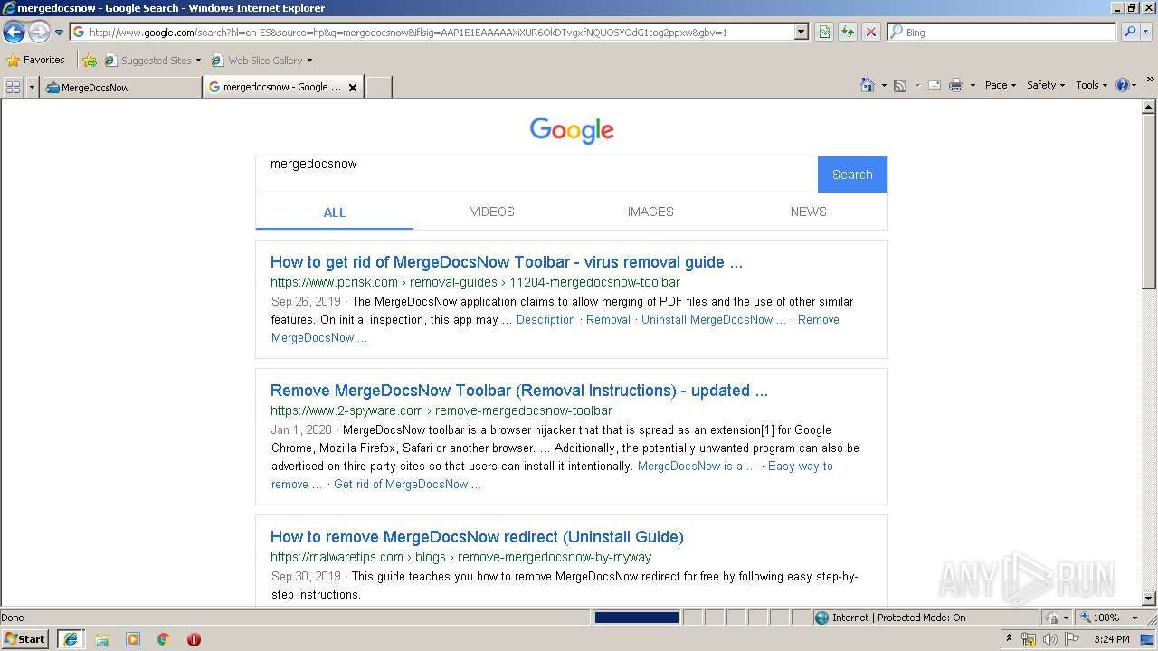1158x651 pixels.
Task: Open 'How to remove MergeDocsNow redirect' result
Action: click(x=477, y=537)
